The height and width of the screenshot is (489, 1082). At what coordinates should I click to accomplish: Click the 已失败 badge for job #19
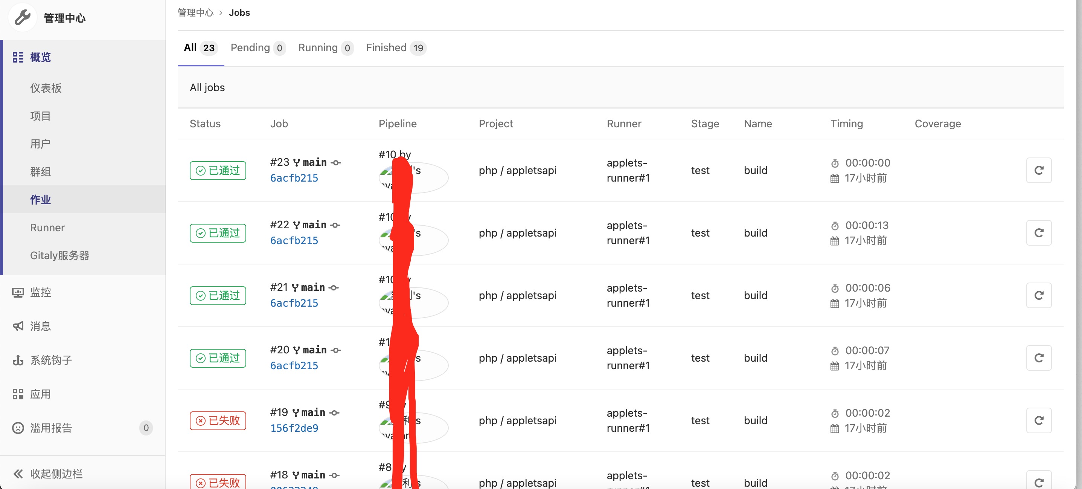coord(218,420)
